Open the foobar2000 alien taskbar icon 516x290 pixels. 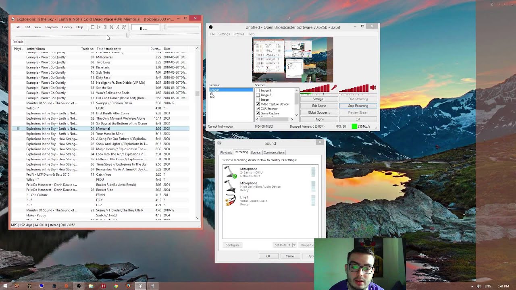tap(140, 286)
